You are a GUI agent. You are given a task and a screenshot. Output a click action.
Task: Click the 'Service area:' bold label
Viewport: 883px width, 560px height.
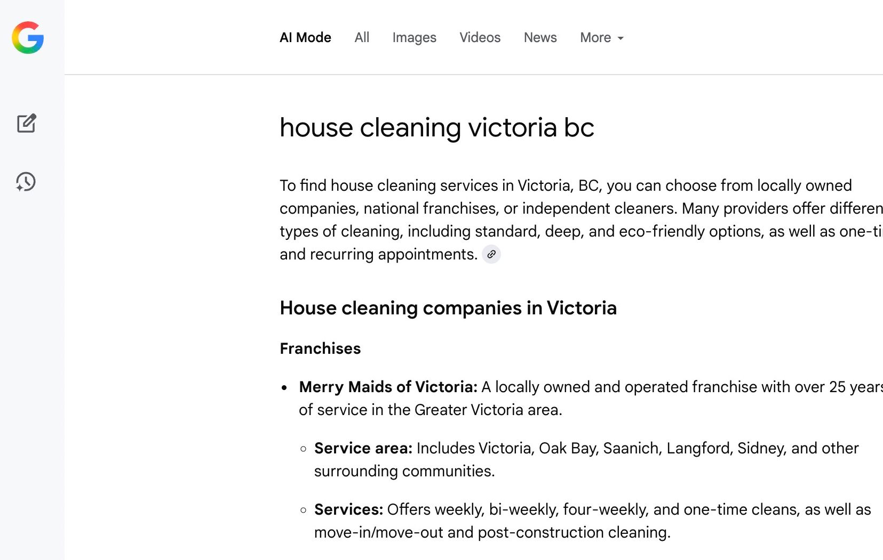click(x=363, y=448)
